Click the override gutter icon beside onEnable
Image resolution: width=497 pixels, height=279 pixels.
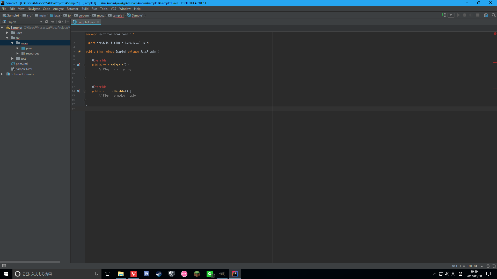pyautogui.click(x=78, y=65)
